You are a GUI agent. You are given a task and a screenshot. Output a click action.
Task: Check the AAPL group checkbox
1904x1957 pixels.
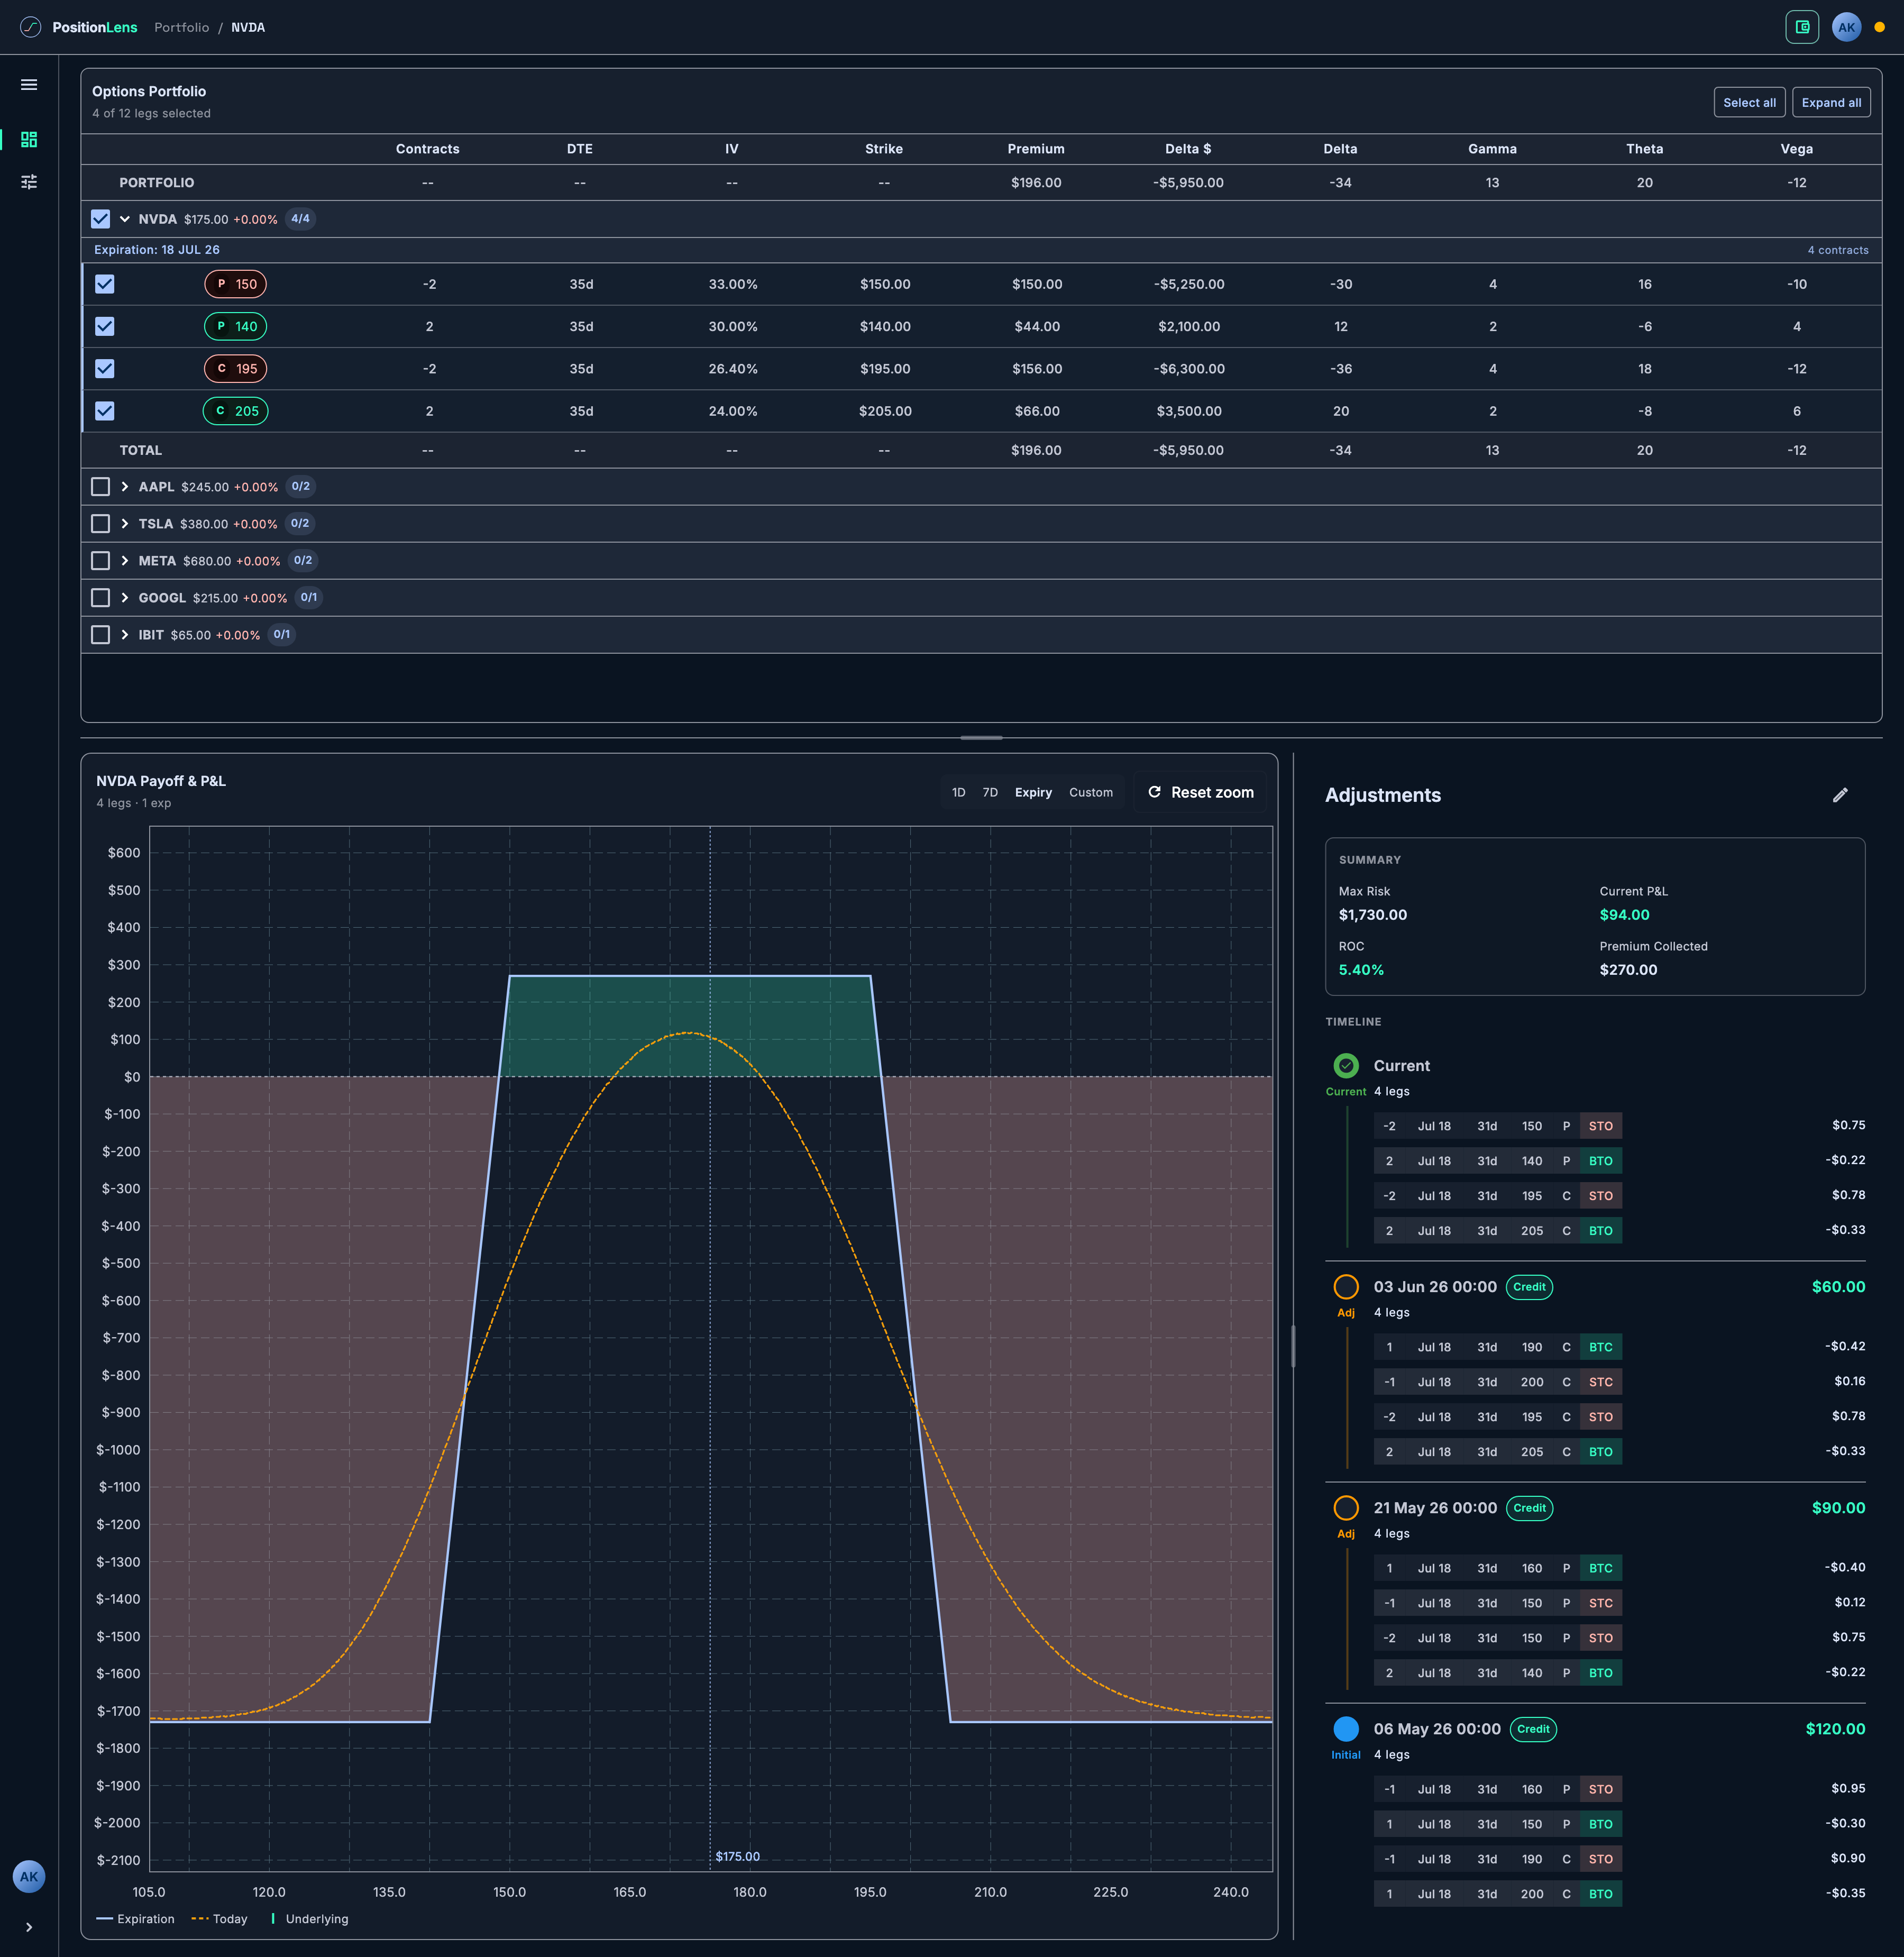tap(100, 487)
